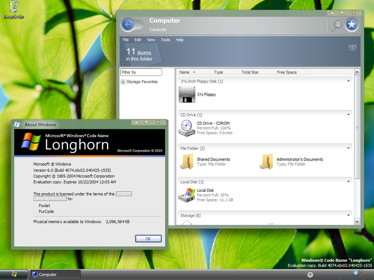This screenshot has height=280, width=374.
Task: Click the Back arrow in Computer window
Action: [128, 24]
